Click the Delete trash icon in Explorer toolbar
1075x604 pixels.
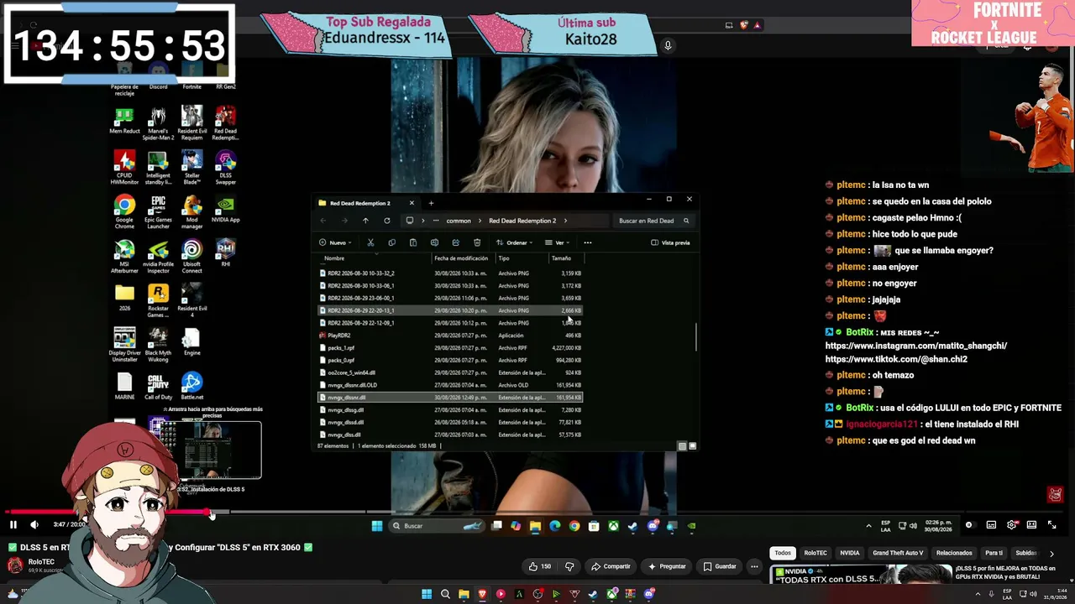477,242
